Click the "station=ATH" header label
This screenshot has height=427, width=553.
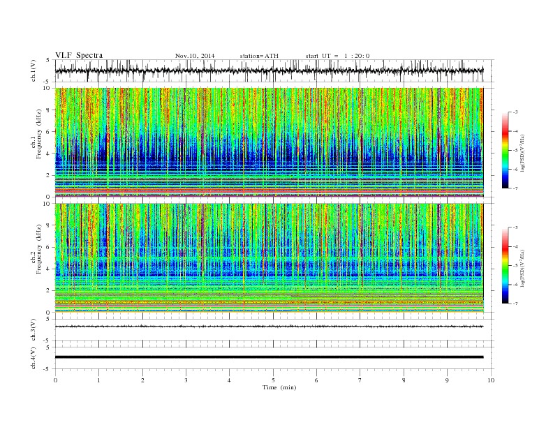[259, 56]
